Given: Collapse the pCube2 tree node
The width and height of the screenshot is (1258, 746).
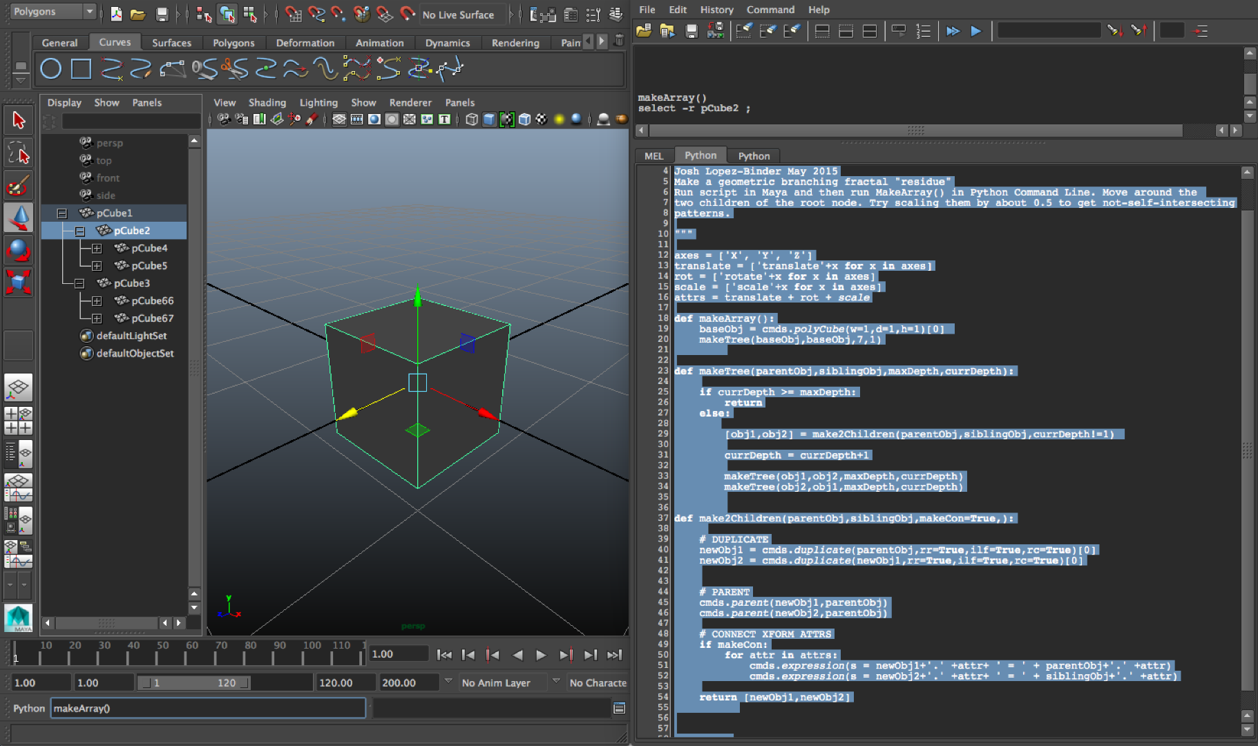Looking at the screenshot, I should 80,231.
